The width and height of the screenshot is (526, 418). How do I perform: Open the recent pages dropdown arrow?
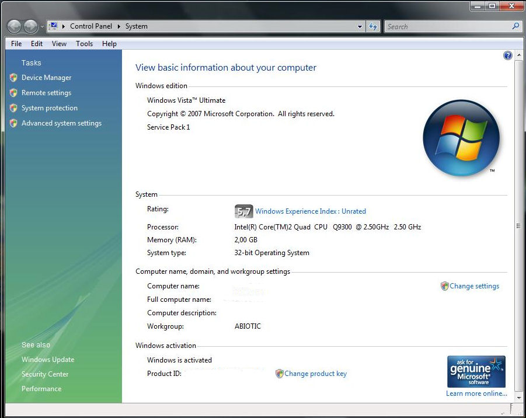42,26
